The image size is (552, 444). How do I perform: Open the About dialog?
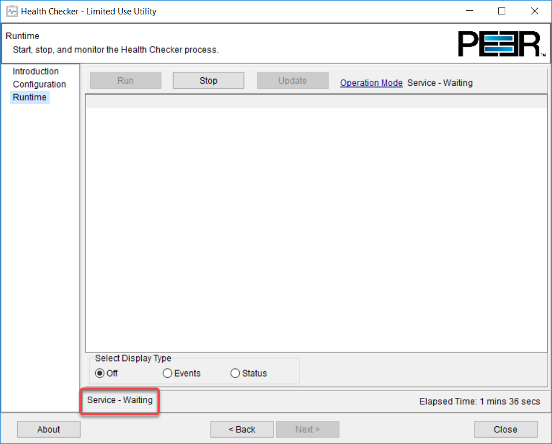click(48, 429)
